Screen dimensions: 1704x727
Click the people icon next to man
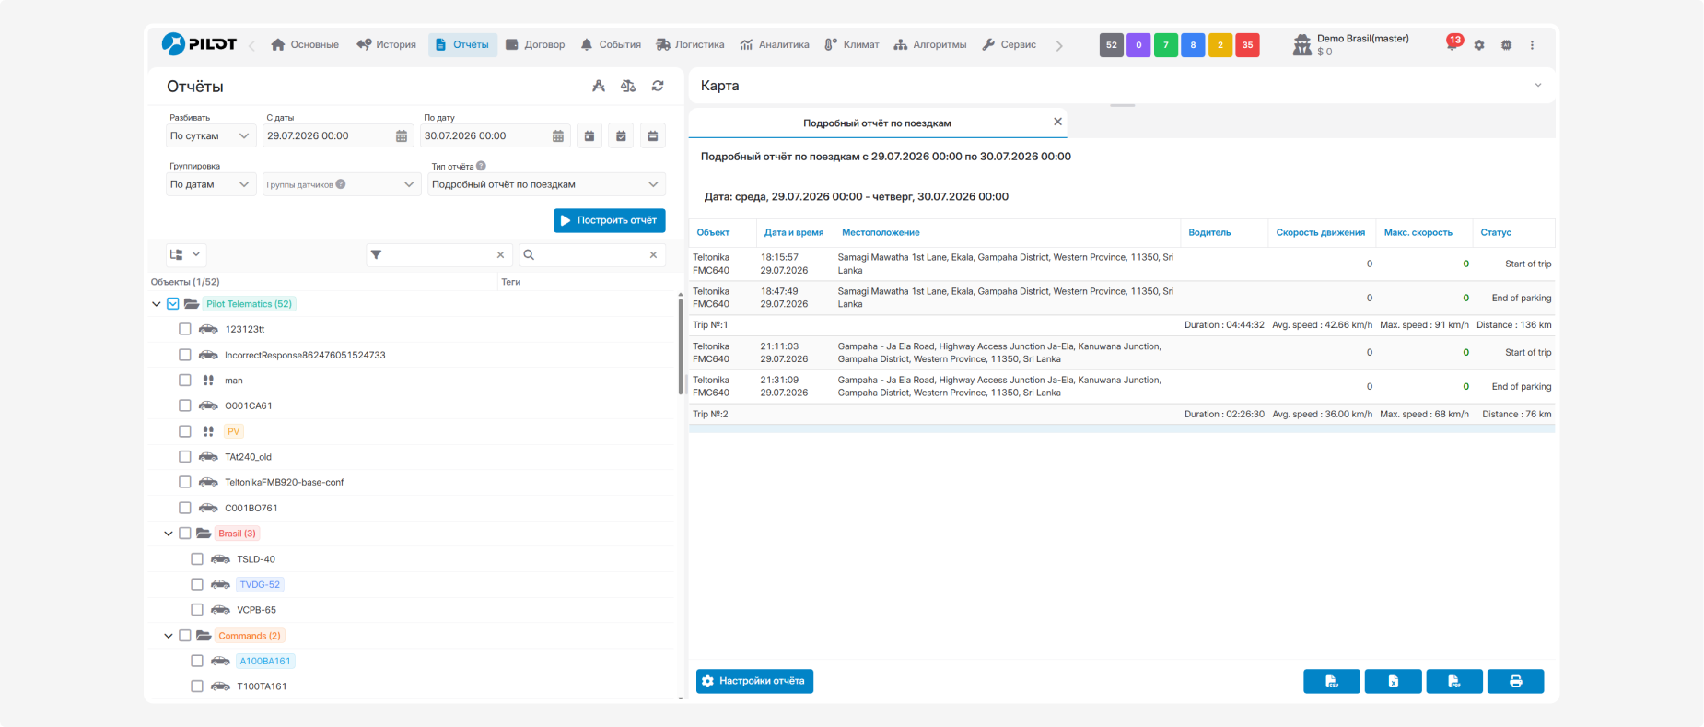208,381
